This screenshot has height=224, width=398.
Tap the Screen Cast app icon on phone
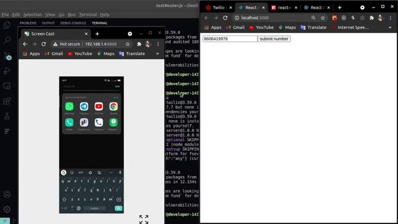pyautogui.click(x=84, y=123)
